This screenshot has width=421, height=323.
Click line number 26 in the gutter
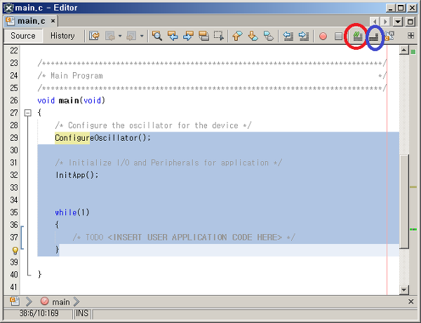(x=14, y=100)
